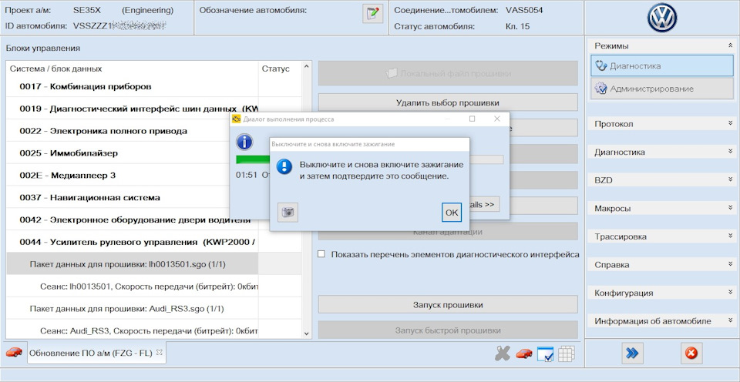Click the window checkmark icon in bottom toolbar
The image size is (740, 382).
coord(545,354)
